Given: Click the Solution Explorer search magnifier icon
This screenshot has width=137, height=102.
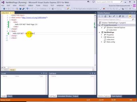Looking at the screenshot, I should 133,20.
